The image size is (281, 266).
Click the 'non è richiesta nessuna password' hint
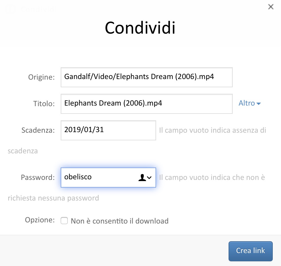tap(212, 178)
